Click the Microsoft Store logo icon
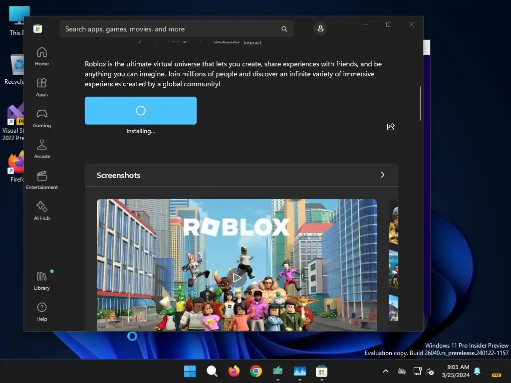The height and width of the screenshot is (383, 511). [x=37, y=28]
